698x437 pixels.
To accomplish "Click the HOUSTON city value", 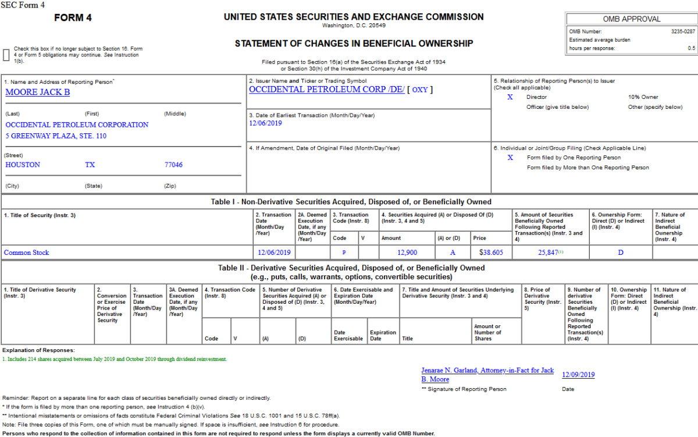I will [23, 165].
